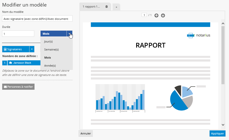Go to next page with down arrow
This screenshot has width=229, height=140.
click(x=163, y=16)
